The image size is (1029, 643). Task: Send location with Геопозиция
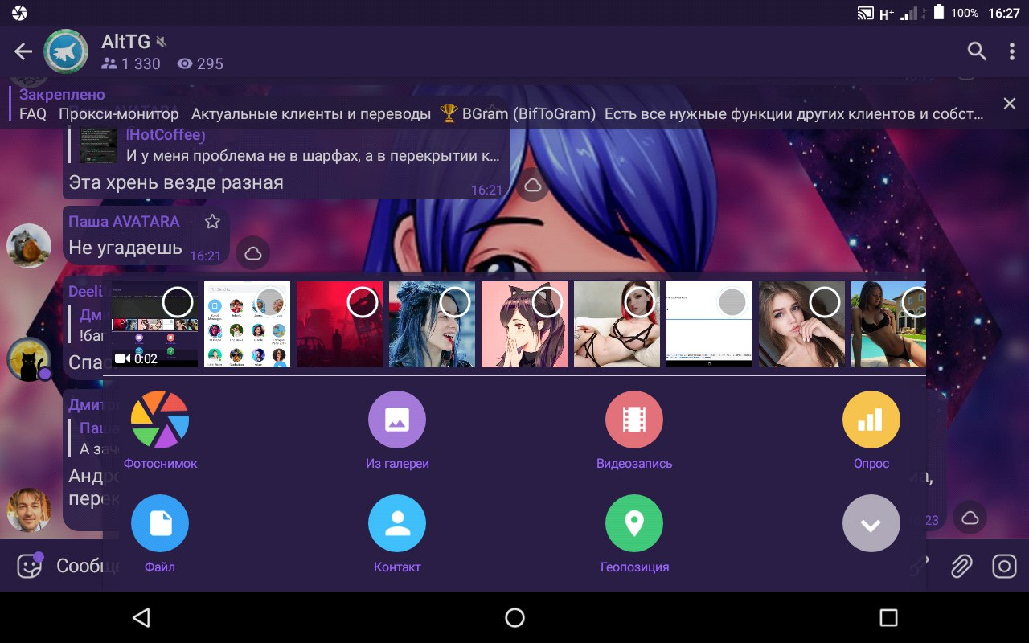coord(634,534)
